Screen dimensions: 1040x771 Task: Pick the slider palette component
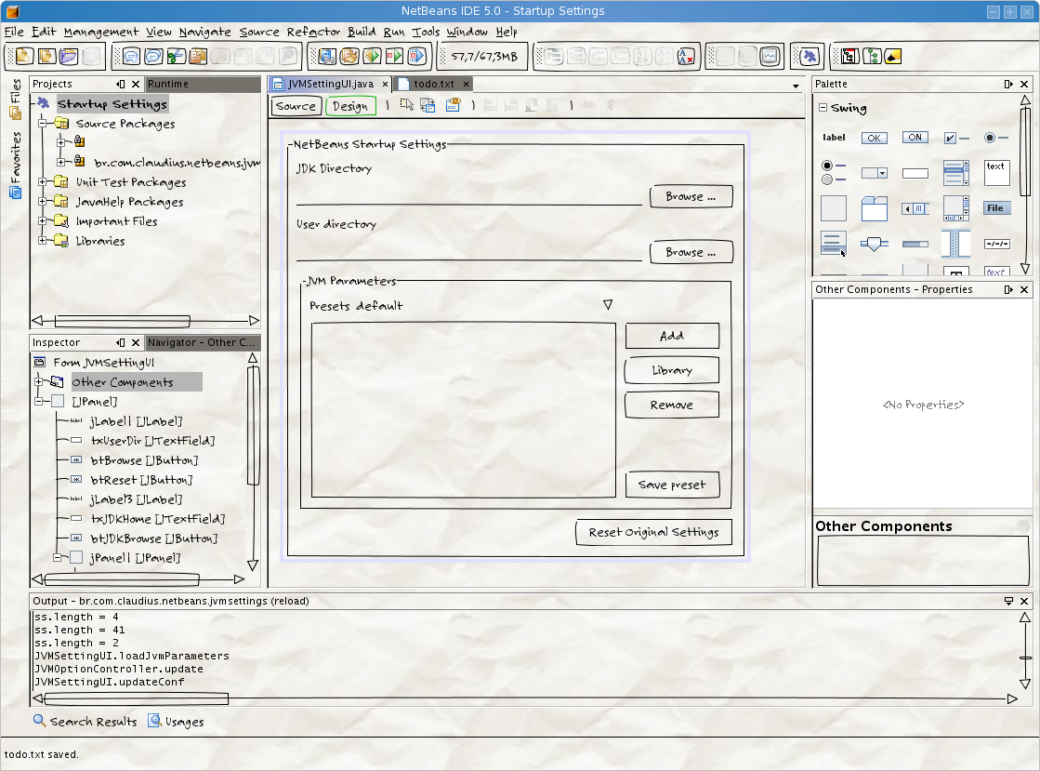pos(875,245)
